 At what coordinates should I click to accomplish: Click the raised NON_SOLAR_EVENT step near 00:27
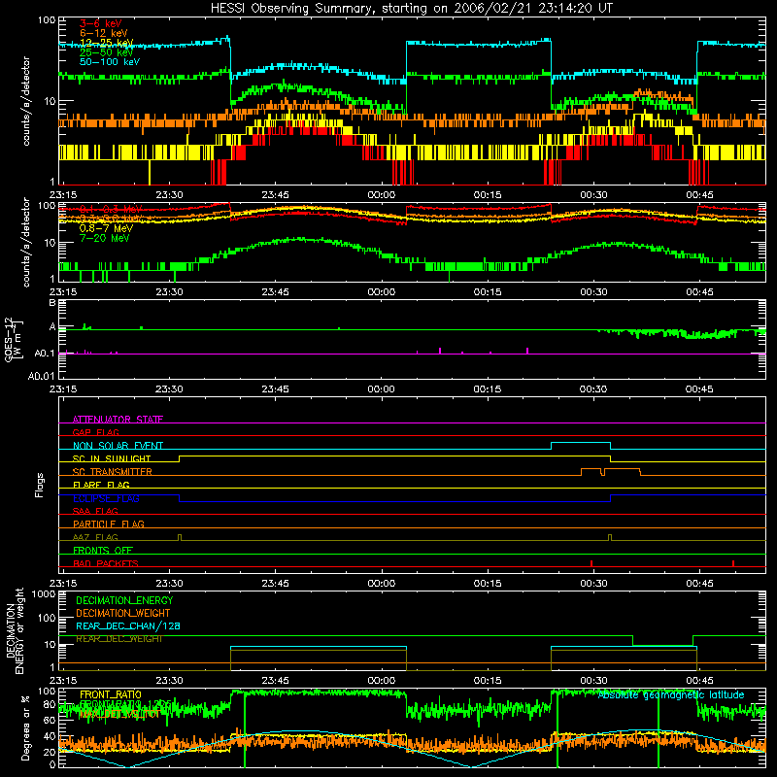tap(581, 443)
